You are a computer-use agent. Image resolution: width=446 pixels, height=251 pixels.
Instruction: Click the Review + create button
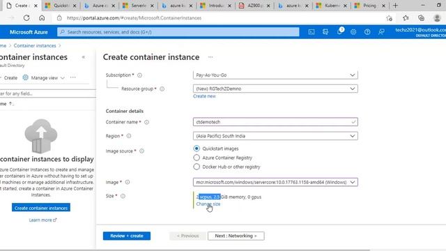127,236
